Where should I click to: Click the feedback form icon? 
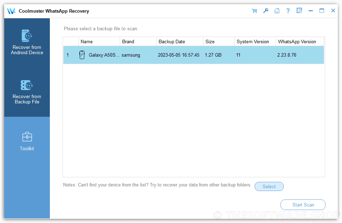[x=299, y=11]
